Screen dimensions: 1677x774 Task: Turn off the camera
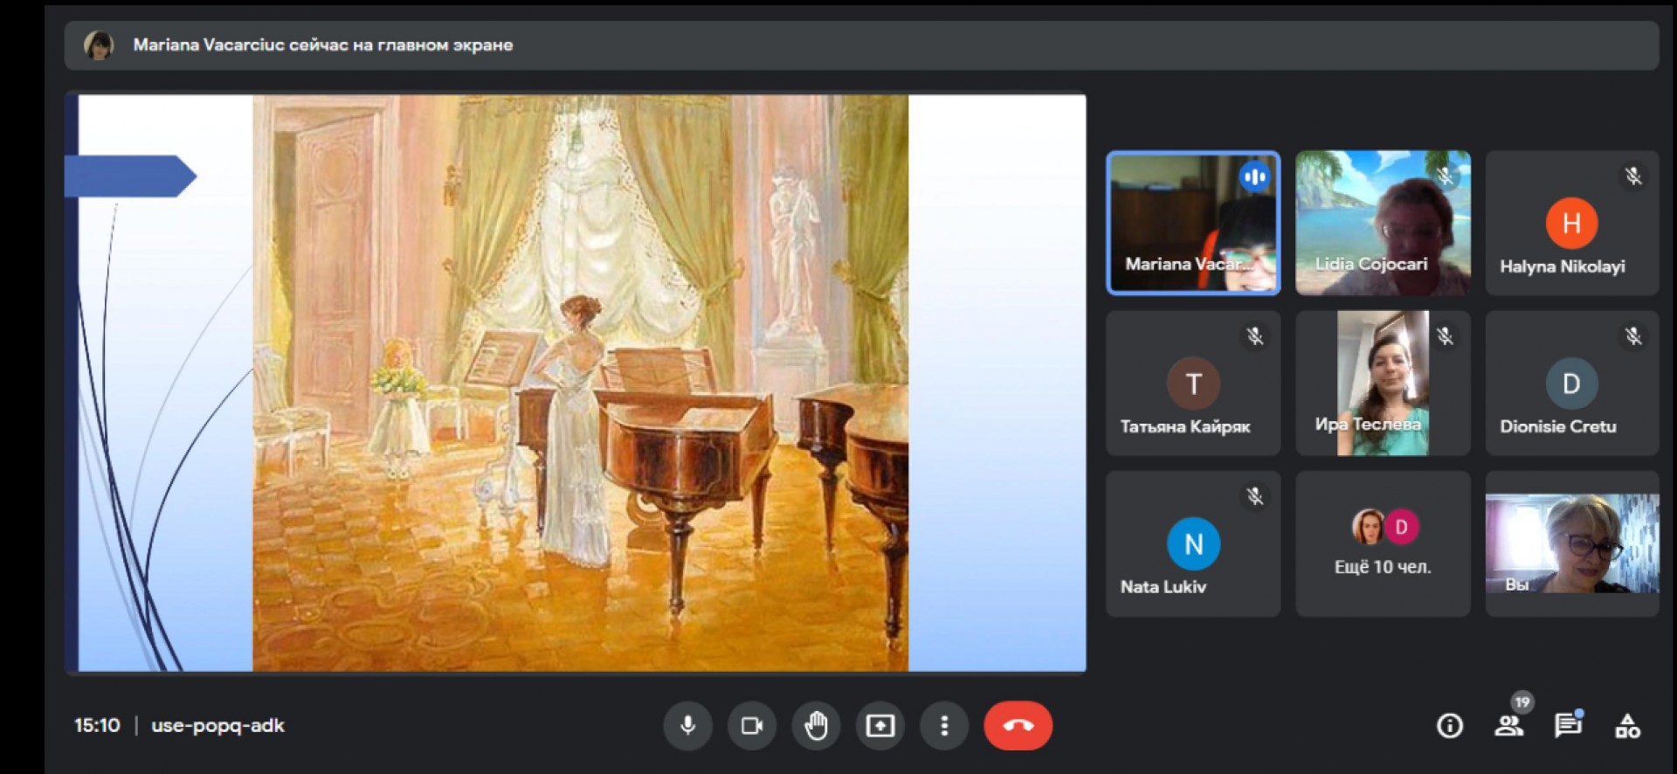[x=751, y=725]
